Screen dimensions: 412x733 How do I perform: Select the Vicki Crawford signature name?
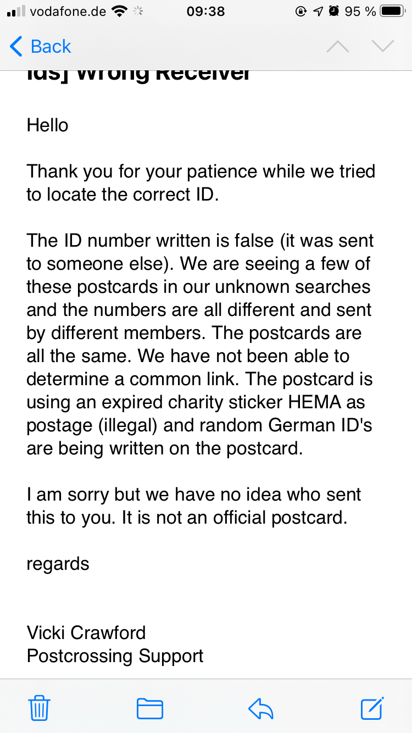click(x=86, y=632)
